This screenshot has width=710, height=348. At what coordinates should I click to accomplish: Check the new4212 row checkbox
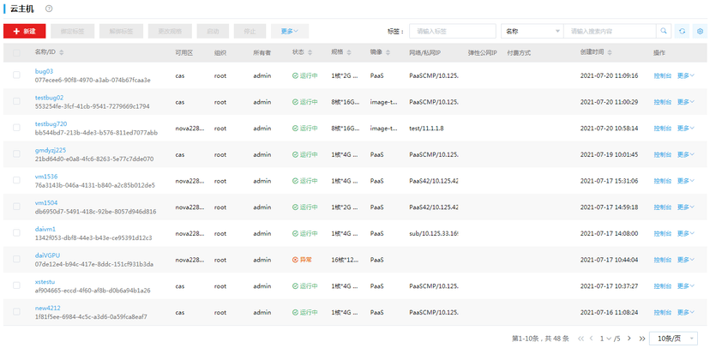coord(17,312)
